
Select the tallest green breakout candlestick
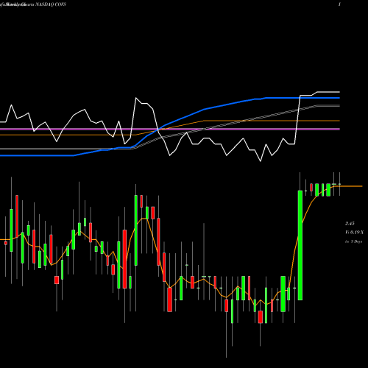300,245
